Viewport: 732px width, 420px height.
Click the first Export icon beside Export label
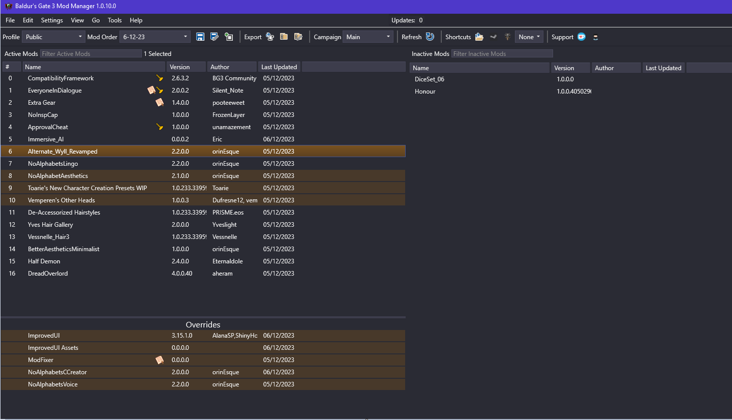[x=270, y=37]
